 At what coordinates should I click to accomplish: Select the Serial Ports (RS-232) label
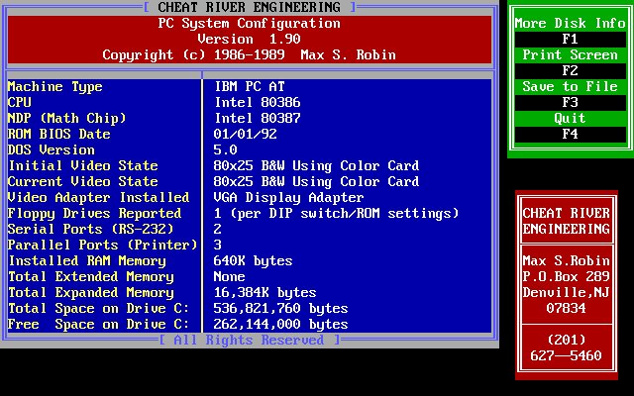90,229
